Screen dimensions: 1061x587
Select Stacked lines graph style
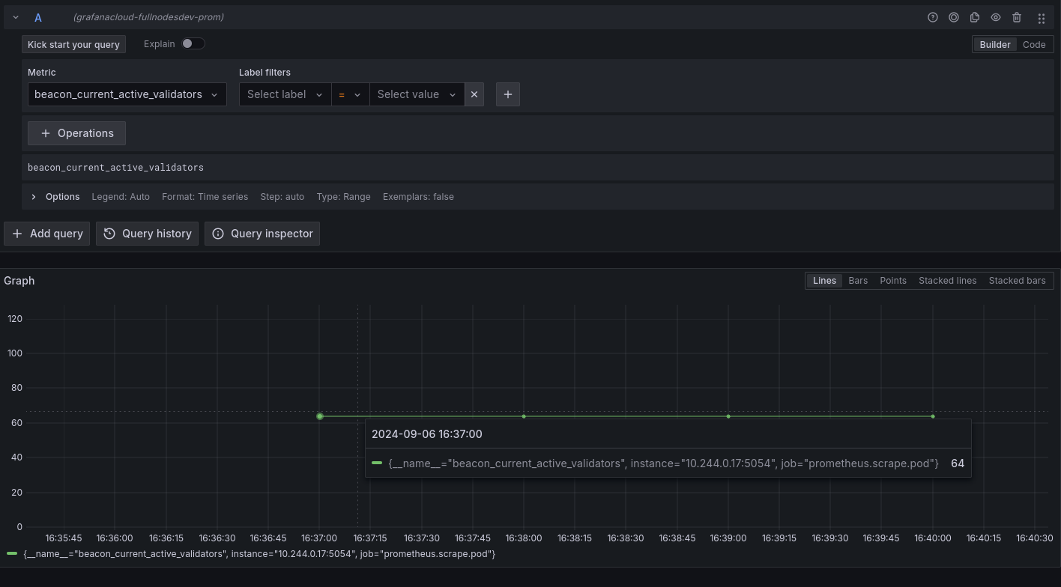point(947,281)
